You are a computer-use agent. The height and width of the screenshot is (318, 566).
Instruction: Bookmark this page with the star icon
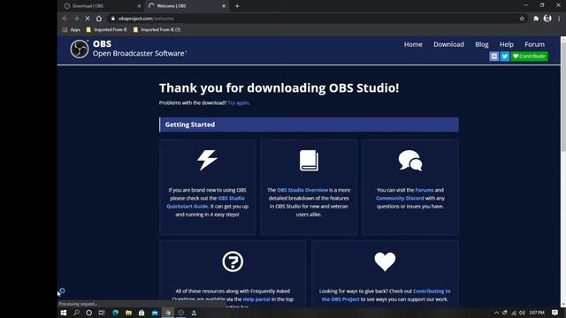point(522,19)
